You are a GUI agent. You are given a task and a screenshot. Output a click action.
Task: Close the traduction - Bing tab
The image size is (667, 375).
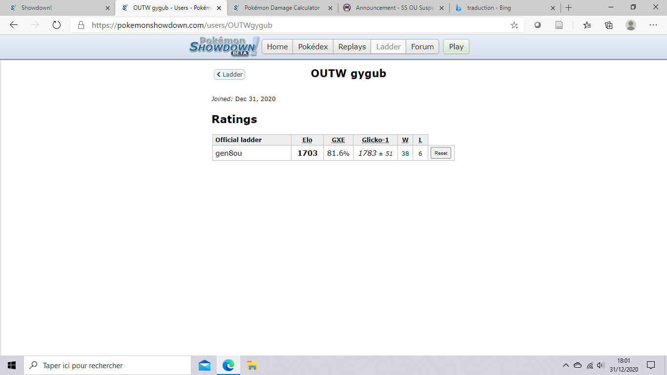tap(553, 8)
